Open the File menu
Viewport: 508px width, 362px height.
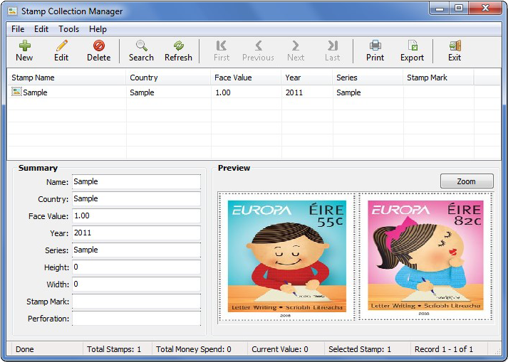tap(18, 29)
